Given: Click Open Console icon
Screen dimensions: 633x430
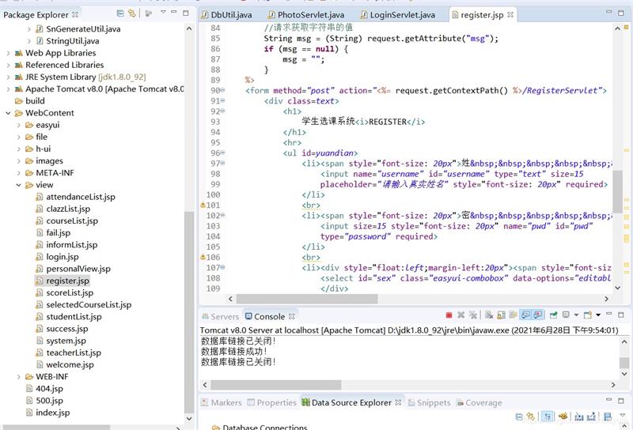Looking at the screenshot, I should pyautogui.click(x=588, y=315).
